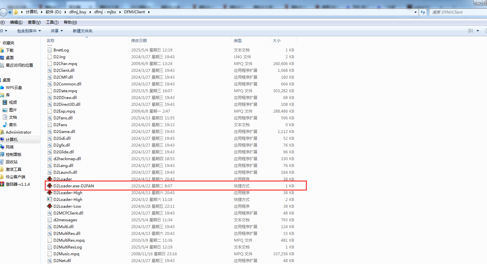Select the D2MultiResLog file
The height and width of the screenshot is (264, 487).
[x=68, y=247]
